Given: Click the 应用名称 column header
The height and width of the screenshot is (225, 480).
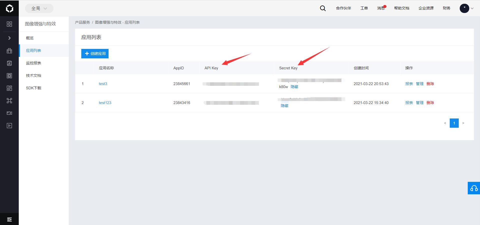Looking at the screenshot, I should (x=106, y=68).
